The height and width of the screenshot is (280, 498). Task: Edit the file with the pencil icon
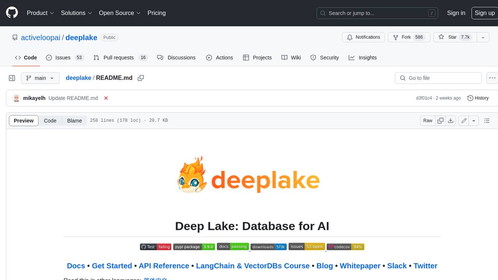(x=464, y=121)
